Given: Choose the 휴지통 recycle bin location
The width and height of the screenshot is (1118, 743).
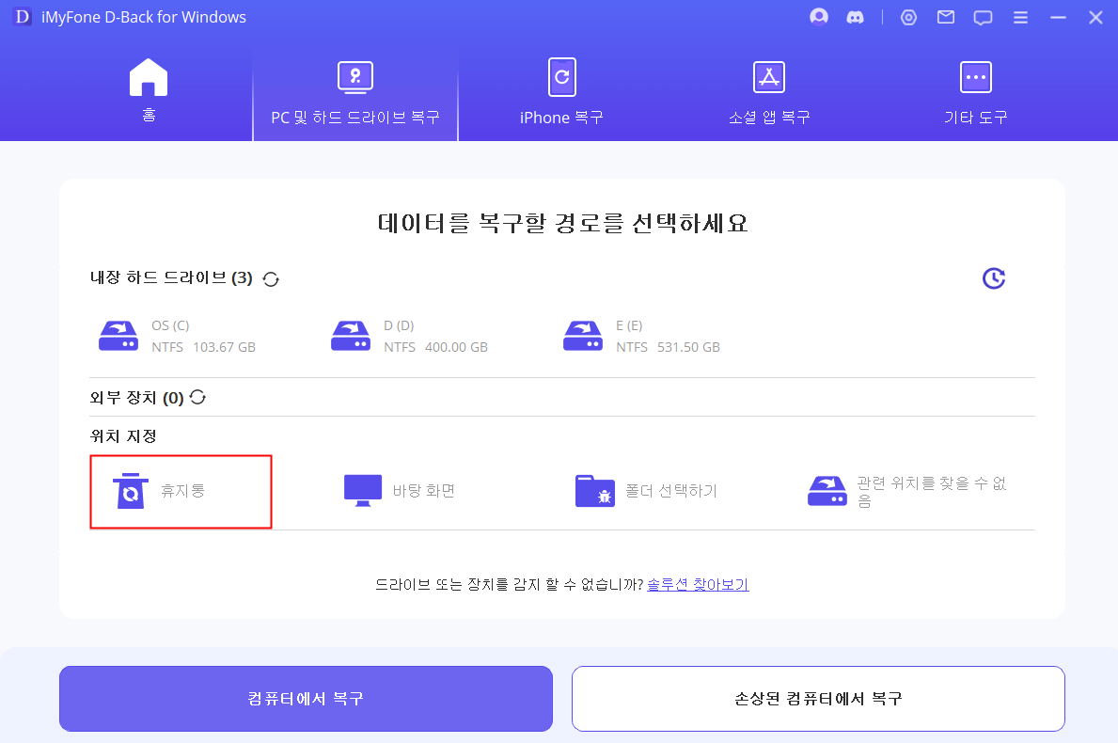Looking at the screenshot, I should [x=181, y=491].
